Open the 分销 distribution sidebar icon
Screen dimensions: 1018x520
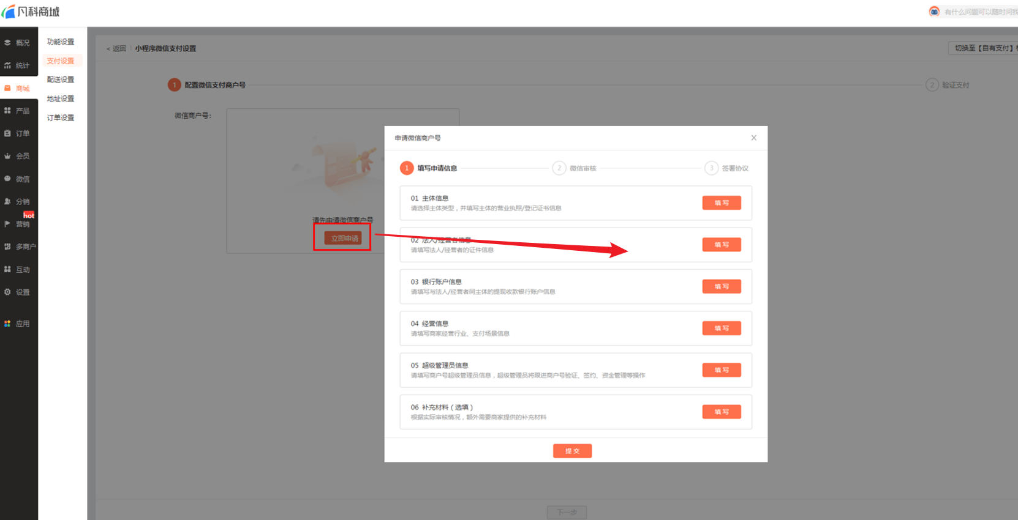[7, 201]
